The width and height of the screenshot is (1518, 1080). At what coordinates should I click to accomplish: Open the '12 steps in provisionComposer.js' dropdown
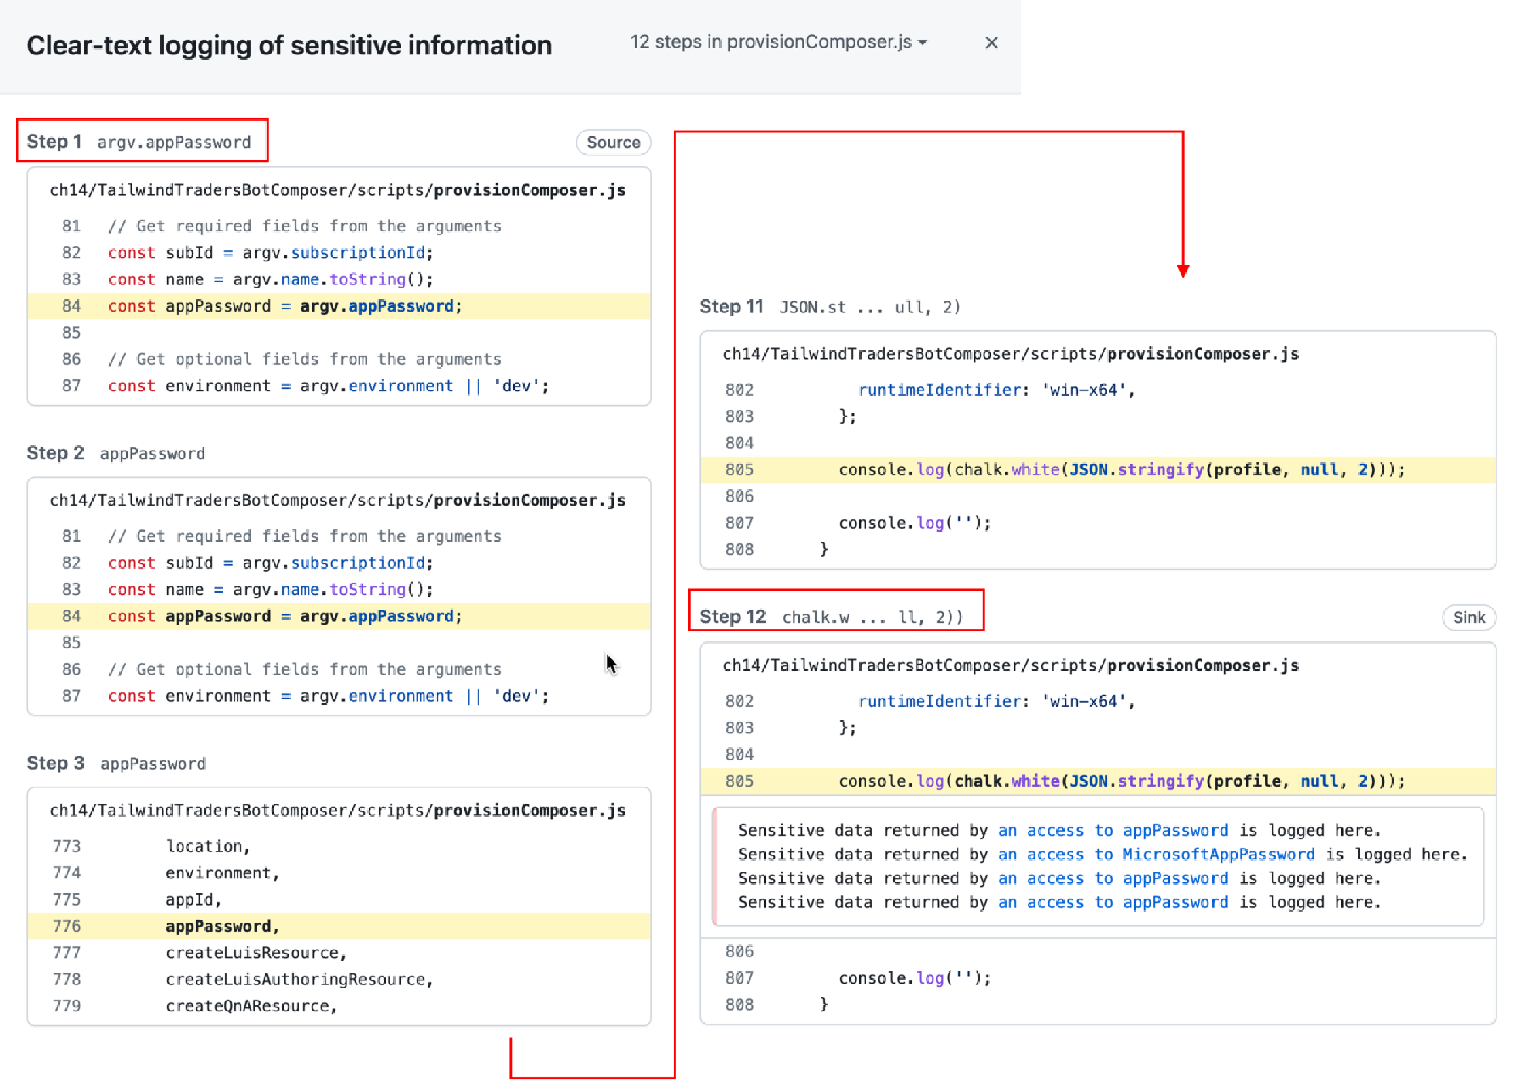[779, 42]
